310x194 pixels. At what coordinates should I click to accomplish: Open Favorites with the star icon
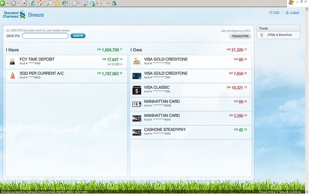(58, 3)
